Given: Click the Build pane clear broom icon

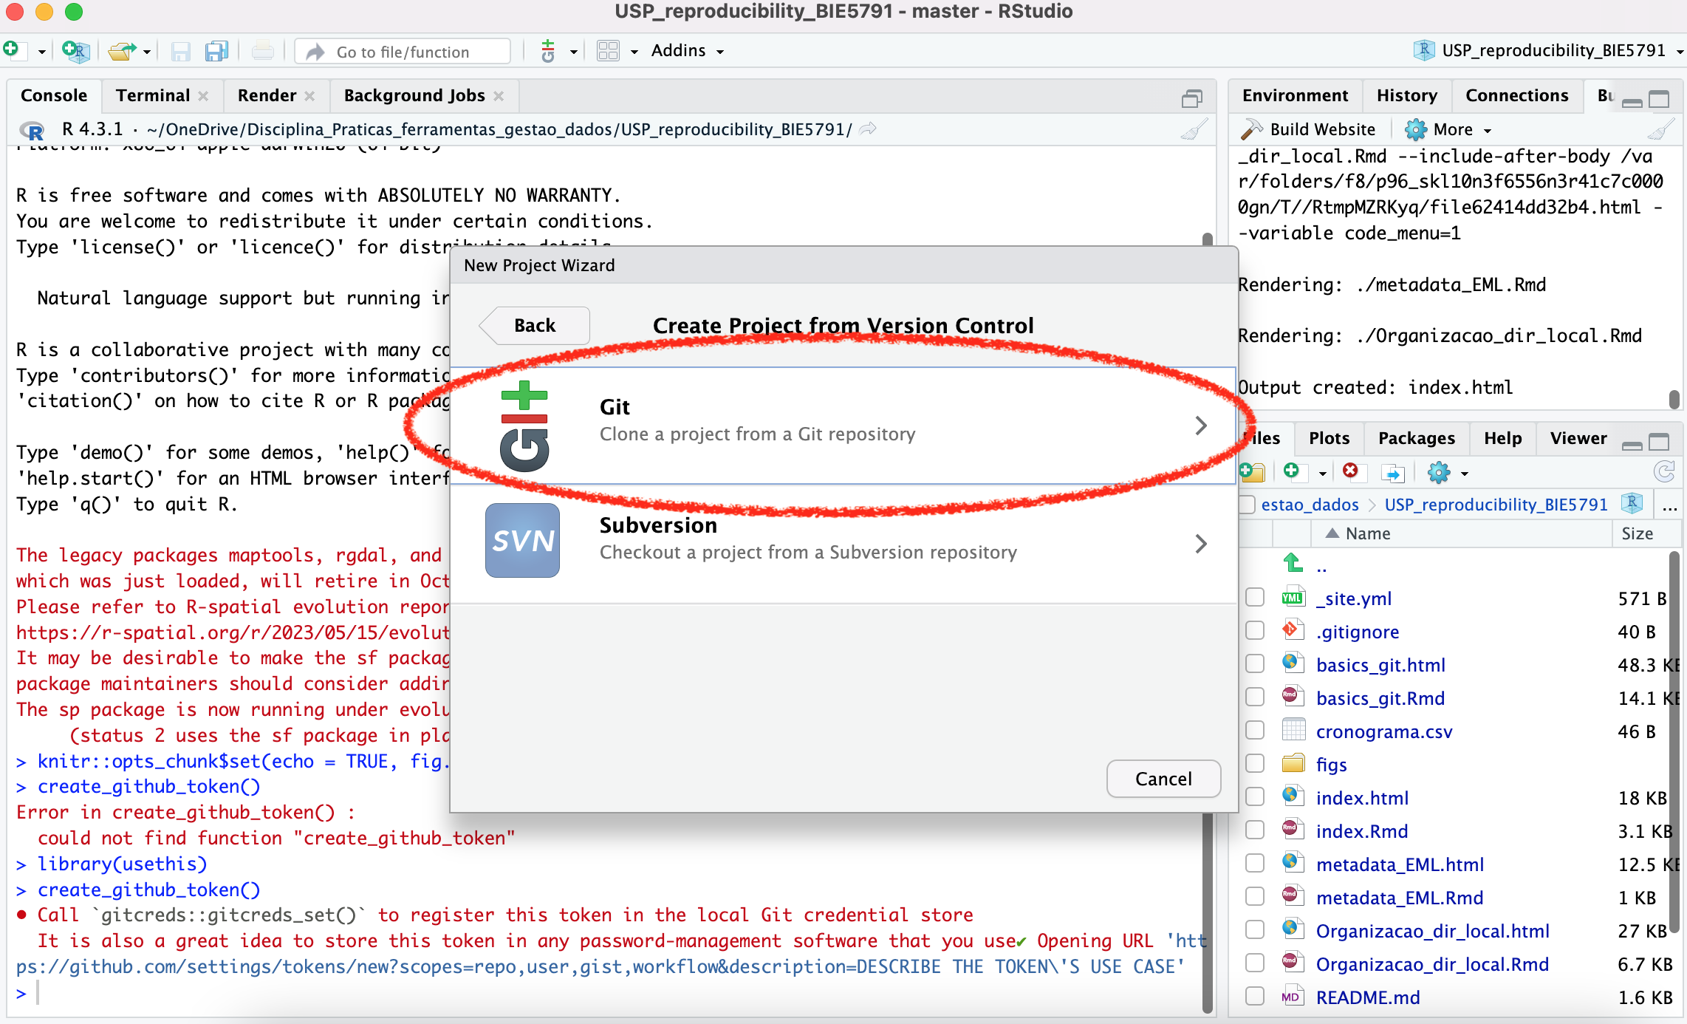Looking at the screenshot, I should click(x=1660, y=129).
